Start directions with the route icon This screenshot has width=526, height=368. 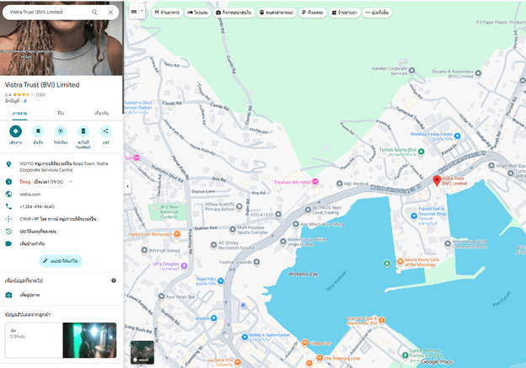15,131
